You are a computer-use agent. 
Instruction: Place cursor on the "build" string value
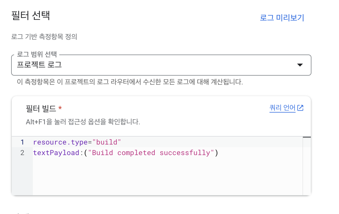point(106,142)
